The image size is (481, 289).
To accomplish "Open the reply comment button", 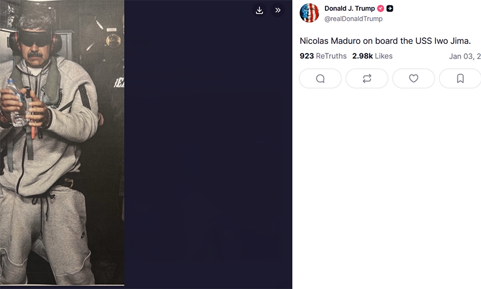I will tap(320, 79).
